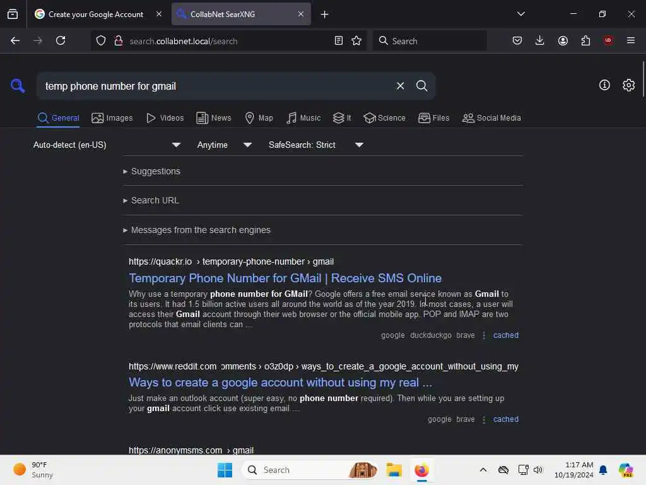
Task: Show hidden system tray icons chevron
Action: 483,470
